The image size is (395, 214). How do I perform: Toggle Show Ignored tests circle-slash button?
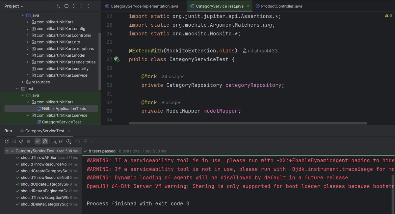click(45, 141)
